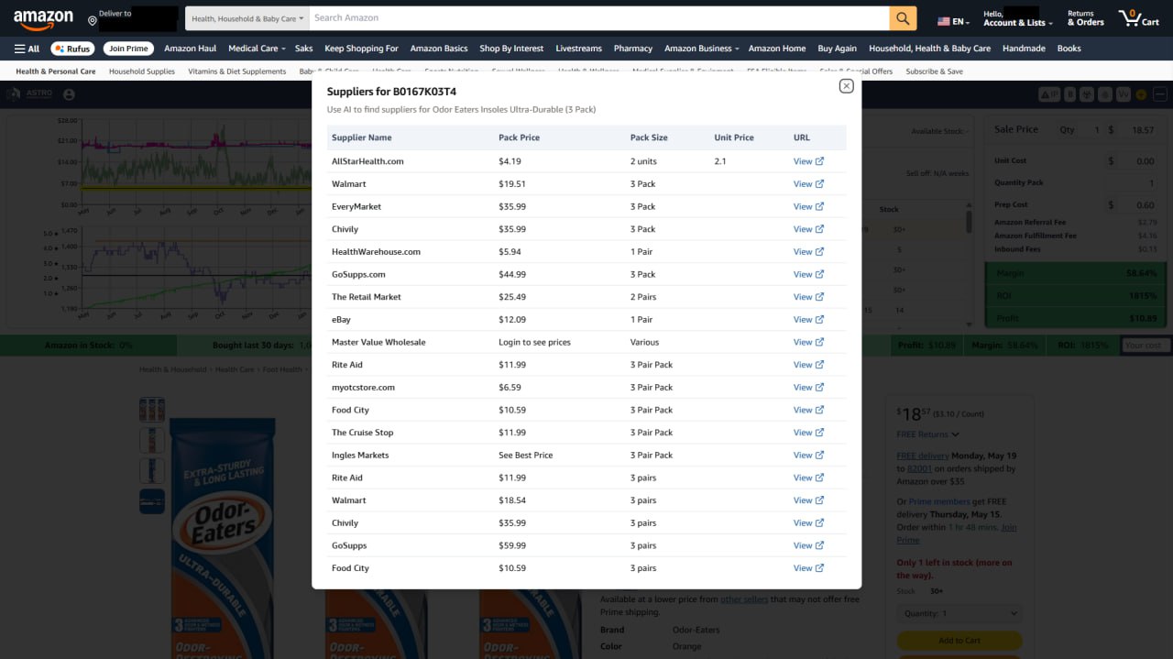Viewport: 1173px width, 659px height.
Task: Open the Livestreams nav item
Action: (x=579, y=49)
